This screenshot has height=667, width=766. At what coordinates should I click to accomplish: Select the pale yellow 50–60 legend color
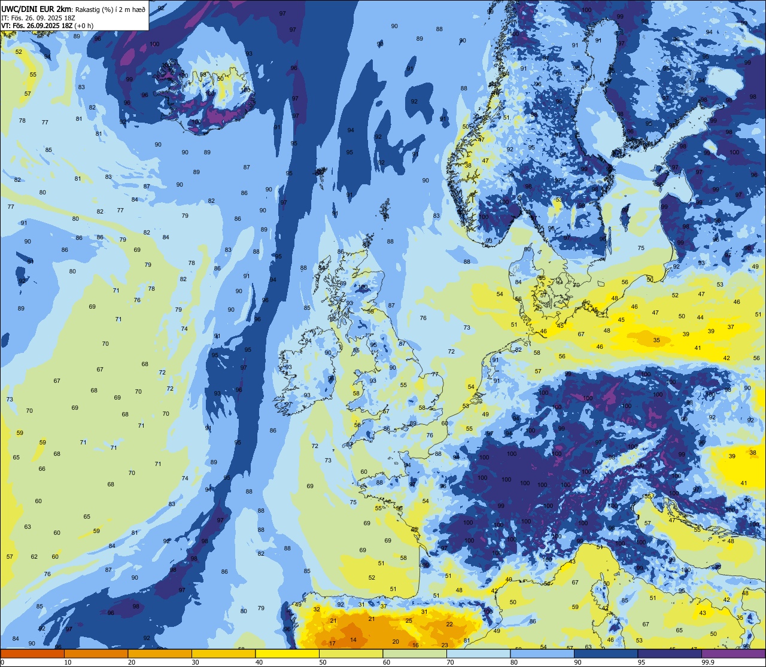[351, 653]
